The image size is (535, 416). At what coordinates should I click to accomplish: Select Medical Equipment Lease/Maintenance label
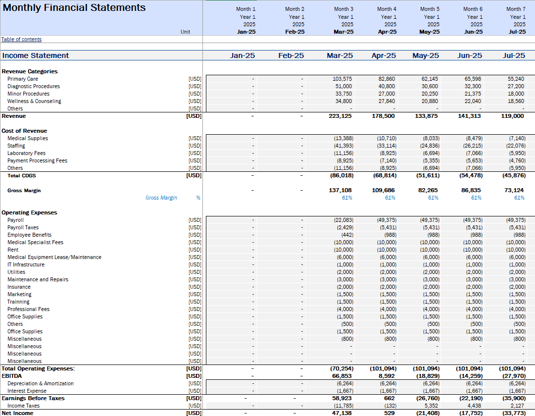point(54,258)
